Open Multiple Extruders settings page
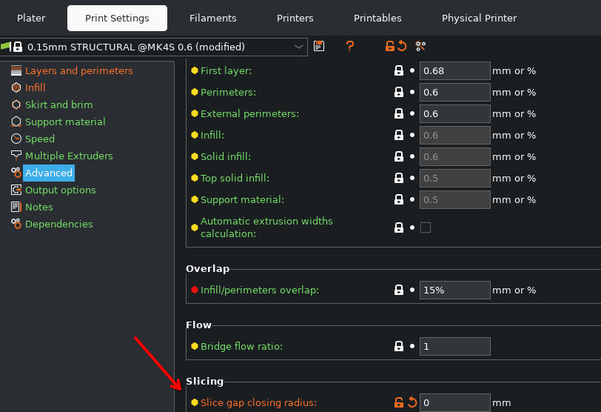This screenshot has height=412, width=601. (x=69, y=156)
